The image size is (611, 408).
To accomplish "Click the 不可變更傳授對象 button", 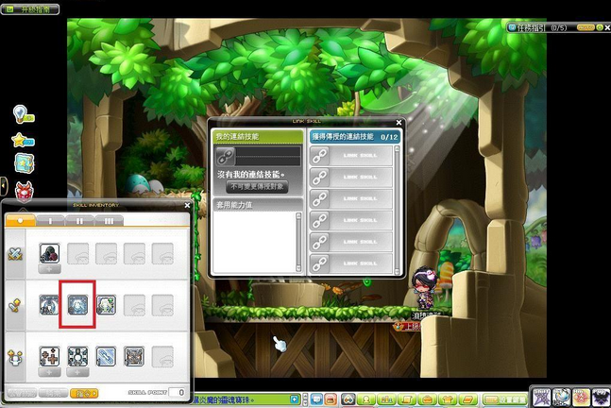I will click(258, 188).
